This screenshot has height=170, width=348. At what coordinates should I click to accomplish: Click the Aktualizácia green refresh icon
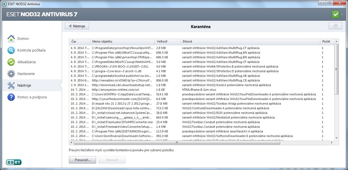pyautogui.click(x=11, y=62)
